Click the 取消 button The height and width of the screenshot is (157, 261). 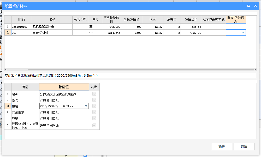(244, 147)
